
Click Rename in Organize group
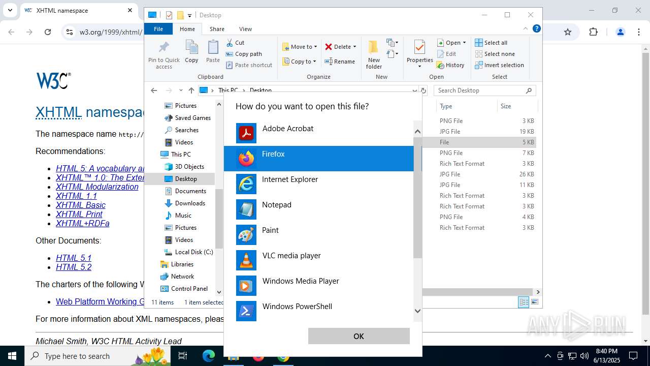340,62
